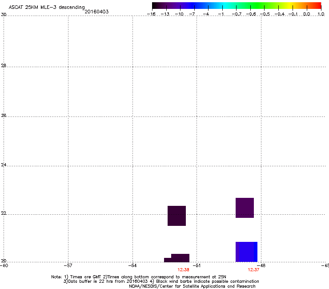Click the colorbar label -13
This screenshot has width=329, height=289.
(x=165, y=14)
